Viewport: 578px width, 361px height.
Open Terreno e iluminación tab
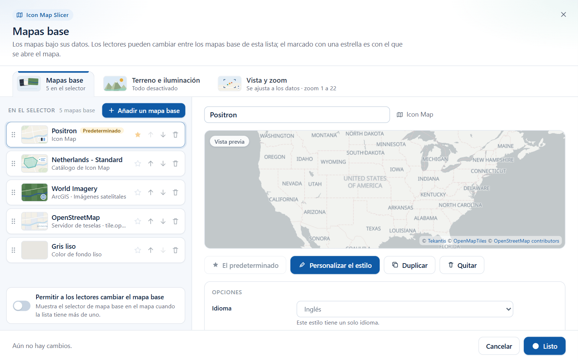pyautogui.click(x=152, y=84)
